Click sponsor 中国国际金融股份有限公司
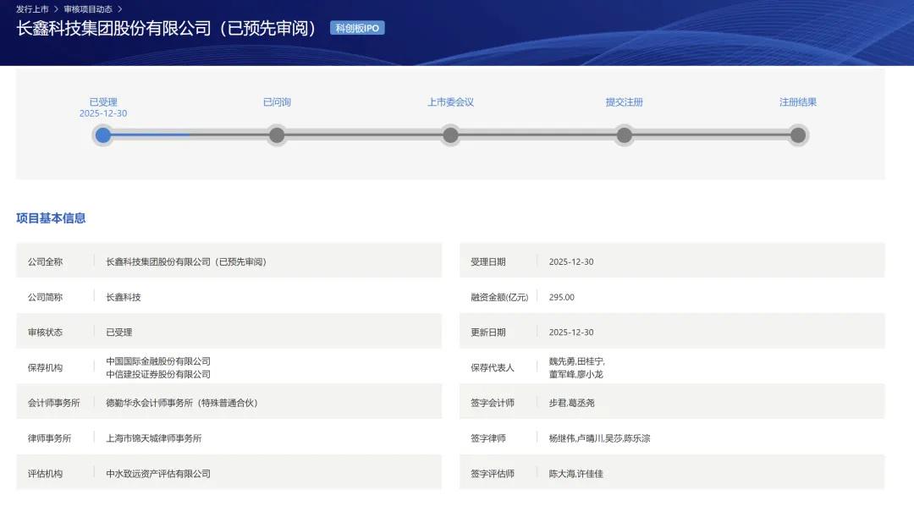 point(158,361)
